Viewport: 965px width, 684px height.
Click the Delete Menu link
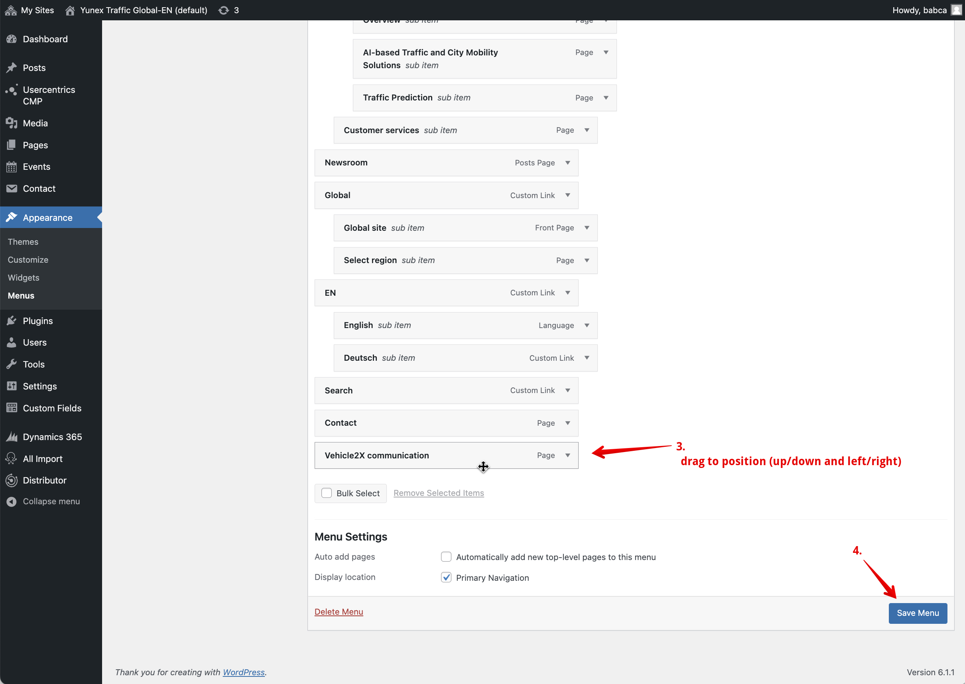[x=339, y=611]
